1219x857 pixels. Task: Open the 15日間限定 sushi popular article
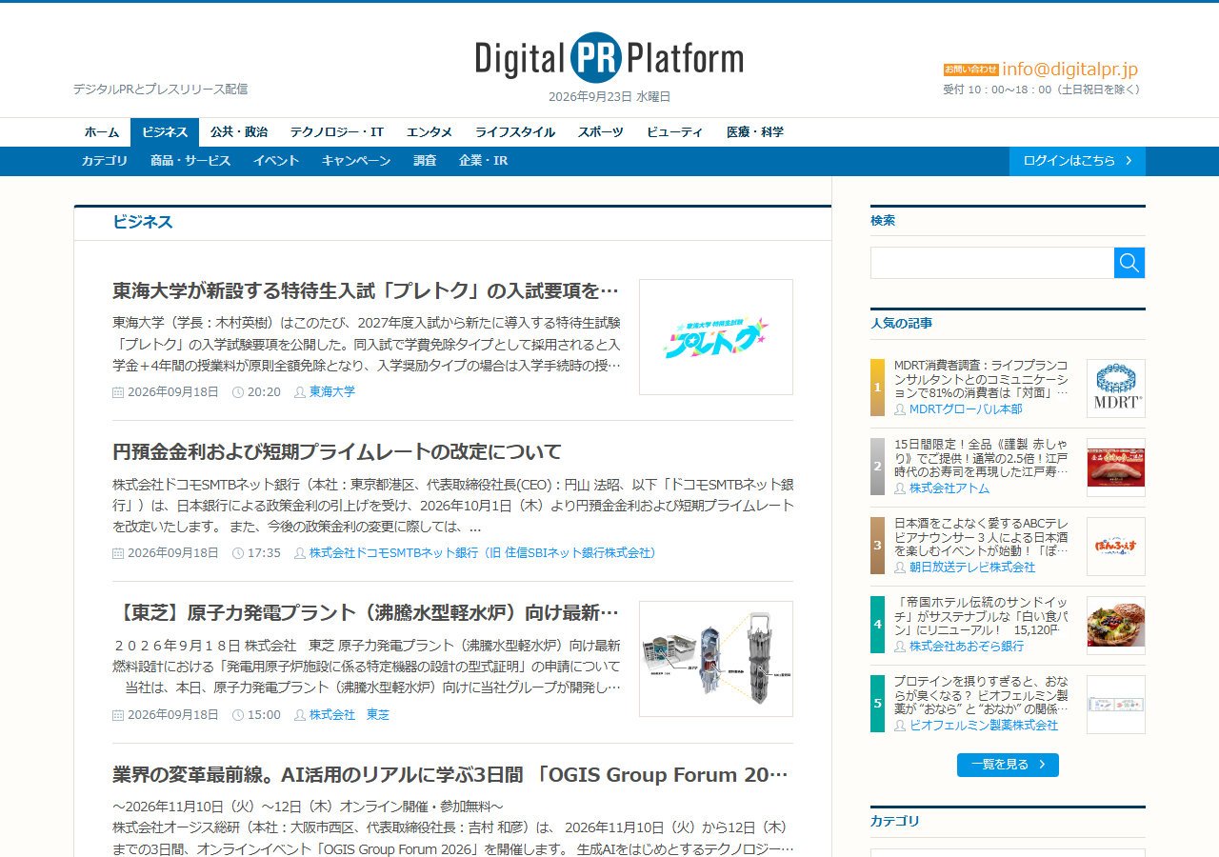pyautogui.click(x=981, y=457)
